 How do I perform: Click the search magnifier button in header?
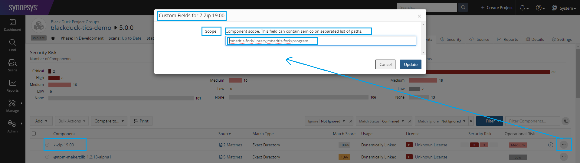coord(463,8)
